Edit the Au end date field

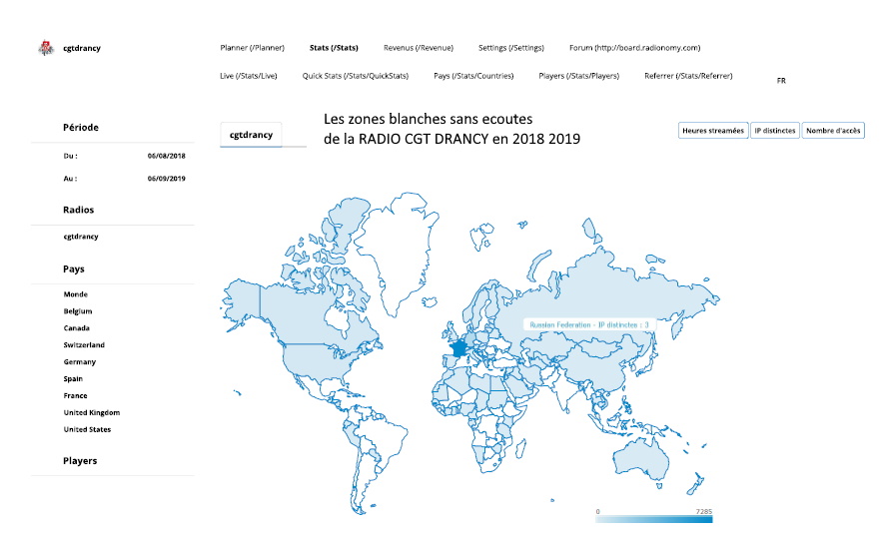click(x=167, y=179)
